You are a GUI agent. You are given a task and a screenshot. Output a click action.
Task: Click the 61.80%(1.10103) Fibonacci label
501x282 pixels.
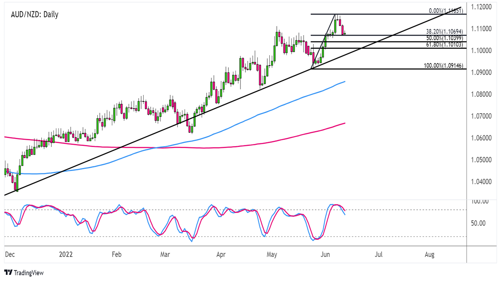tap(444, 44)
